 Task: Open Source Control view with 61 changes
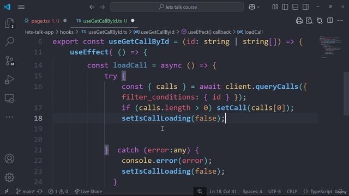[x=9, y=60]
